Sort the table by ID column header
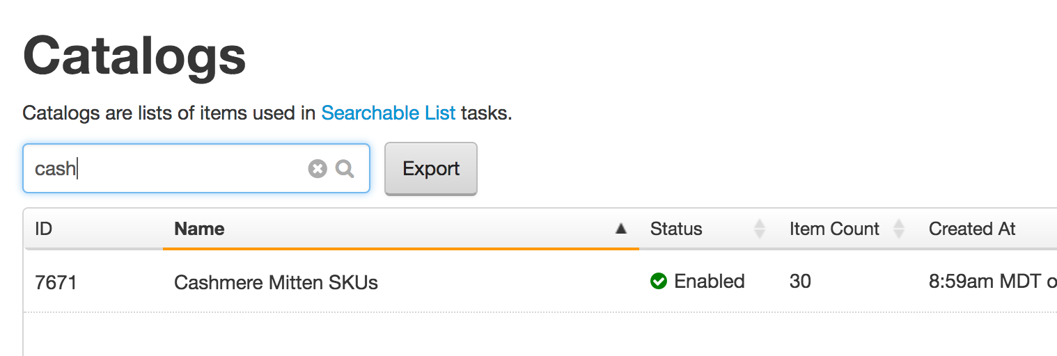 point(44,229)
